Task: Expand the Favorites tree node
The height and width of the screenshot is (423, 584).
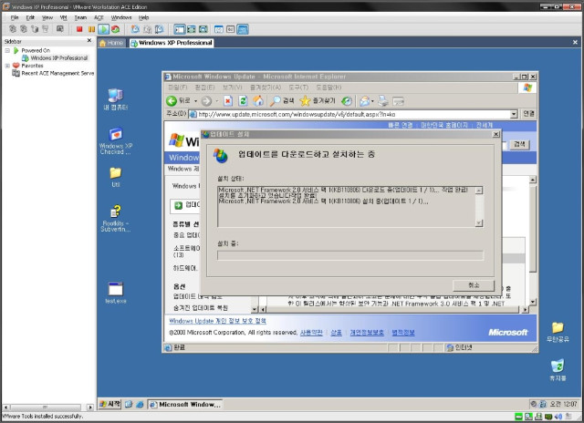Action: (7, 66)
